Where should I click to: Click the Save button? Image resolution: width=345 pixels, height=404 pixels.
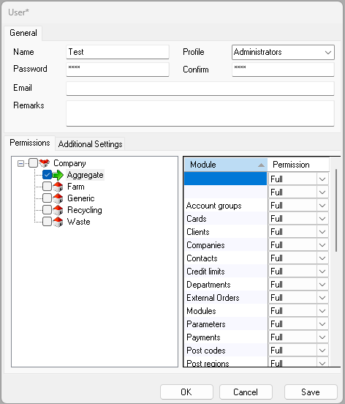(x=311, y=392)
